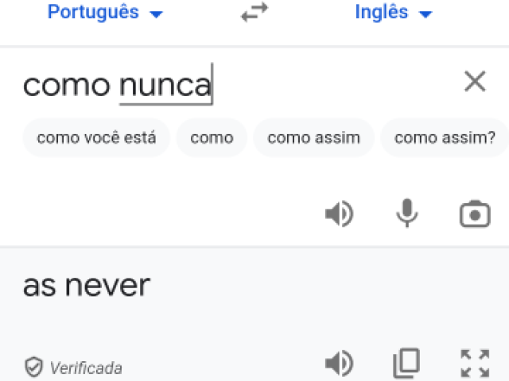Click inside the "como nunca" input field
This screenshot has height=381, width=509.
pos(227,85)
